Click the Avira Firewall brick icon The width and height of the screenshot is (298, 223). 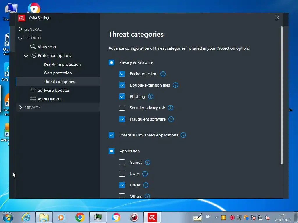click(x=33, y=99)
